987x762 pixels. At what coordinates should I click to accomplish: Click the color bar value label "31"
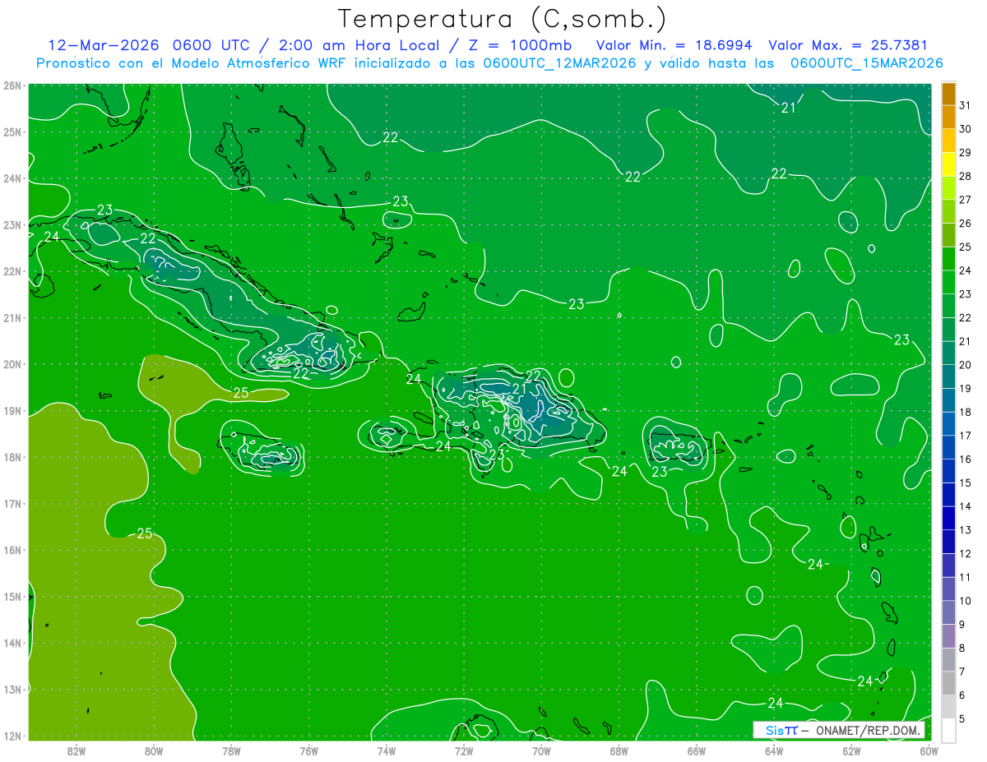pos(965,106)
